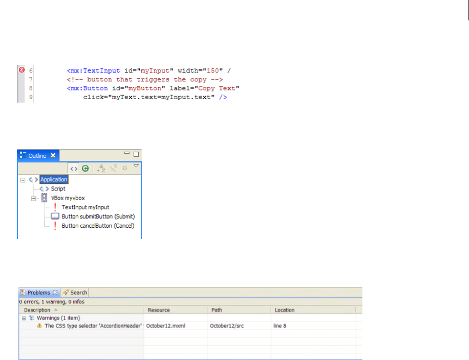469x360 pixels.
Task: Click the small circle filter icon in Outline
Action: 125,168
